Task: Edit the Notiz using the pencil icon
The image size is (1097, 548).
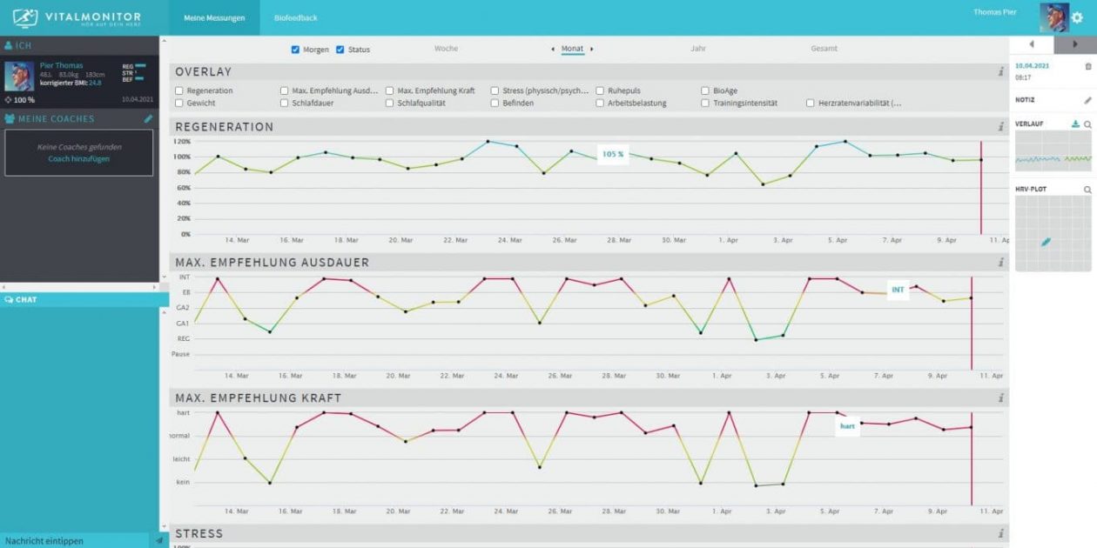Action: [x=1087, y=99]
